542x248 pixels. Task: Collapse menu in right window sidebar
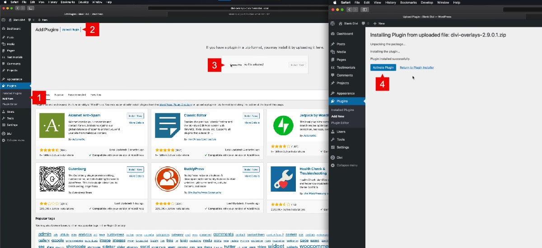[347, 165]
